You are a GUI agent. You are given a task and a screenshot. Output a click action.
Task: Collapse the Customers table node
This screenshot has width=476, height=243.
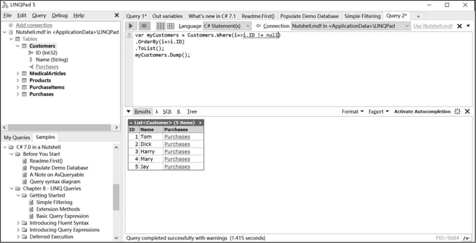click(18, 46)
